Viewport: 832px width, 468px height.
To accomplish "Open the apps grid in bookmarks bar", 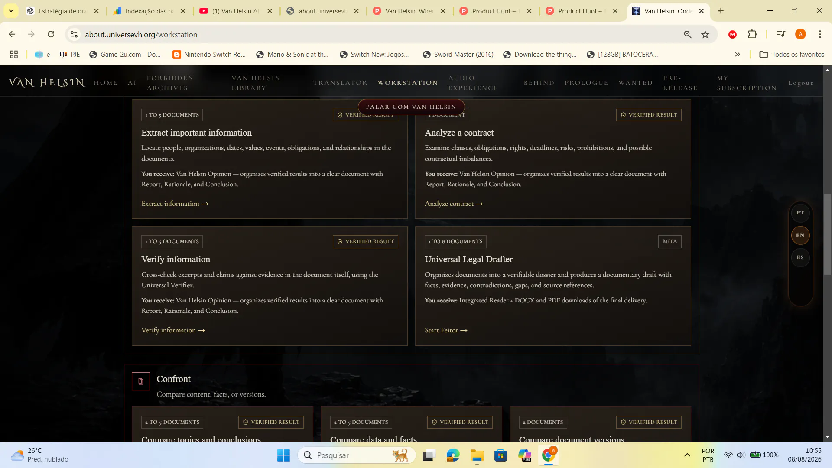I will point(14,54).
